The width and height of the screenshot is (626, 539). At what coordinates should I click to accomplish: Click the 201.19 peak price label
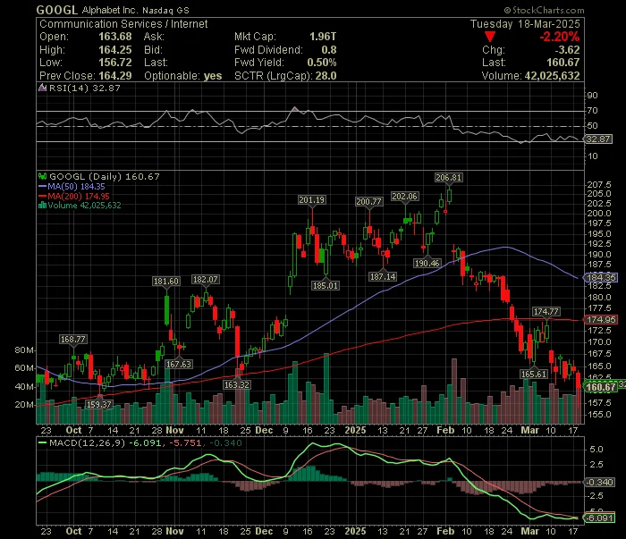click(312, 199)
